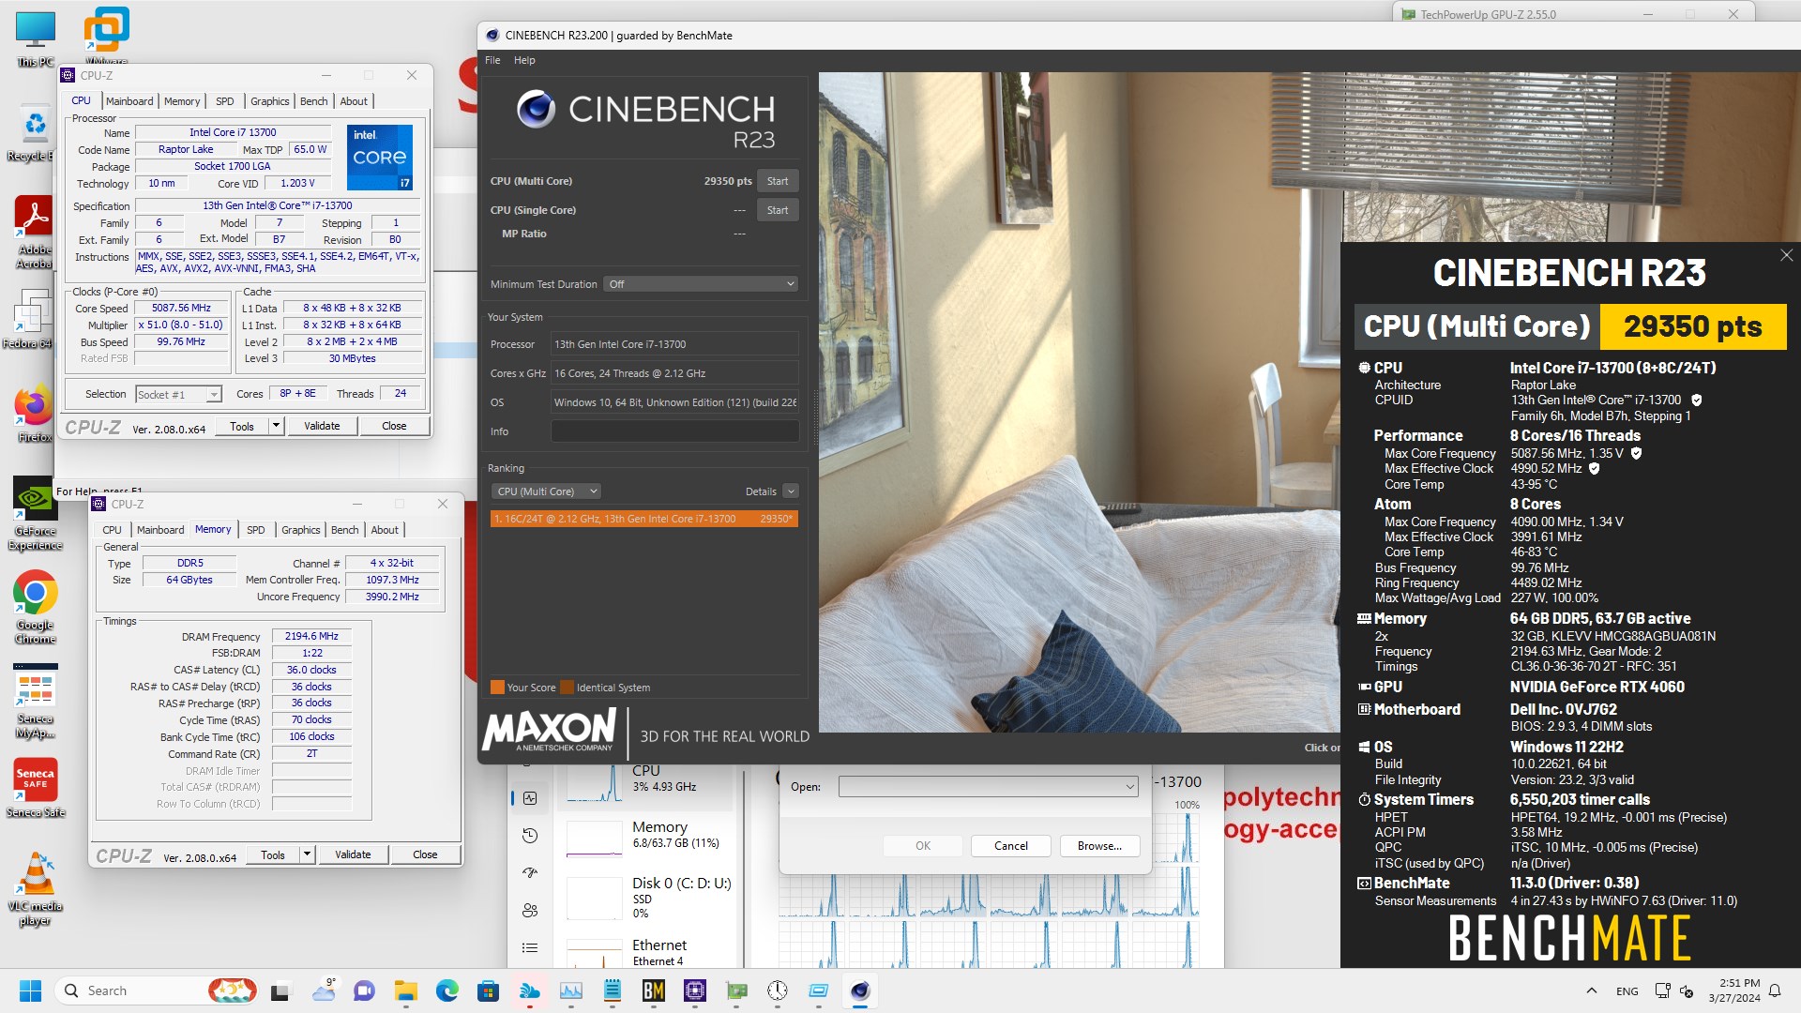Close the BenchMate result overlay
The height and width of the screenshot is (1013, 1801).
(1786, 255)
